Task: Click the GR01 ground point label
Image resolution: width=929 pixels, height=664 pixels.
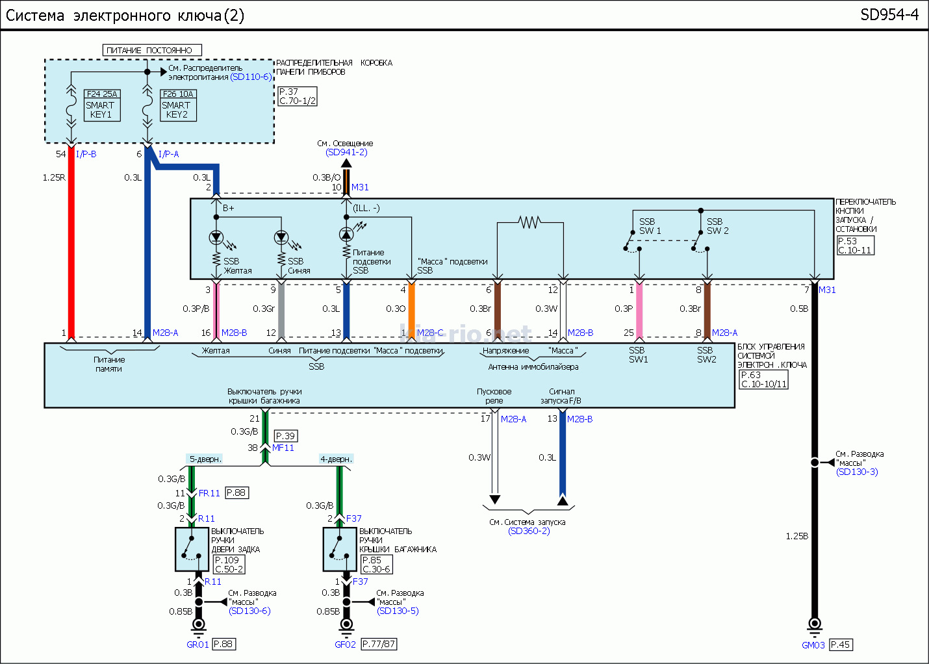Action: [197, 645]
